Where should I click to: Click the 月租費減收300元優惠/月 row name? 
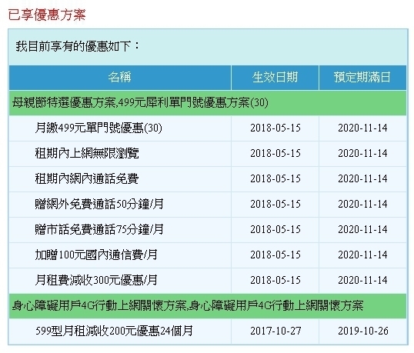tap(96, 280)
